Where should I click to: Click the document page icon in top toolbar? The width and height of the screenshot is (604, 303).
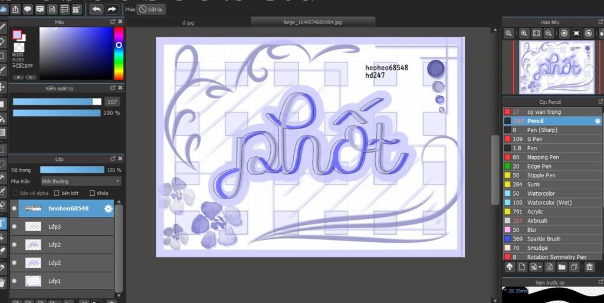[x=52, y=9]
